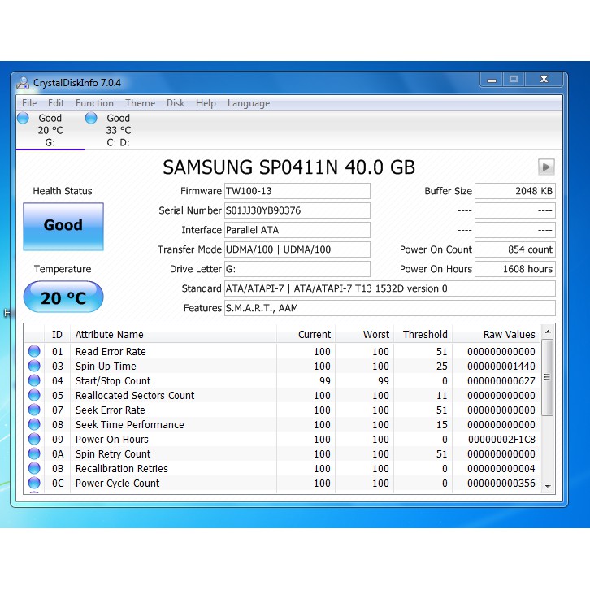This screenshot has height=590, width=590.
Task: Click the Current column header
Action: coord(306,334)
